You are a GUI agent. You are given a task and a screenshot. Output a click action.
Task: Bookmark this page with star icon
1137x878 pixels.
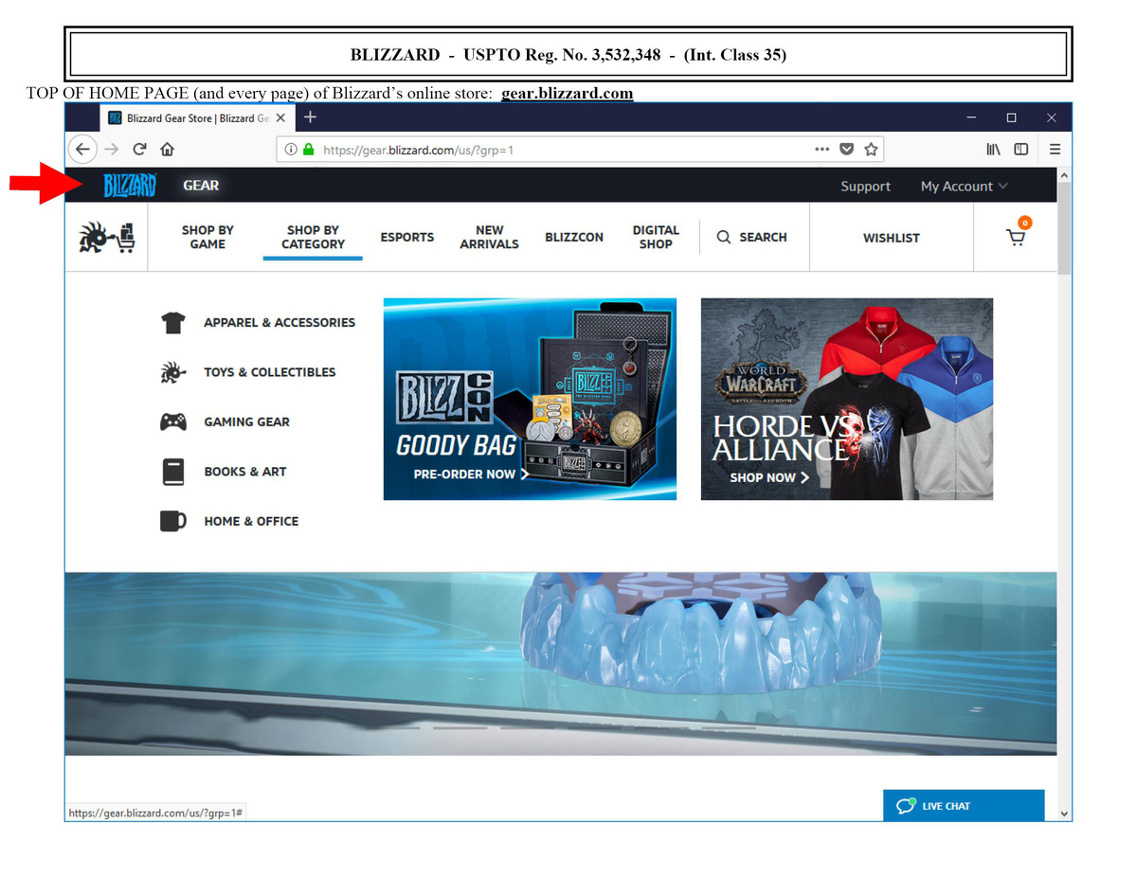[x=871, y=150]
